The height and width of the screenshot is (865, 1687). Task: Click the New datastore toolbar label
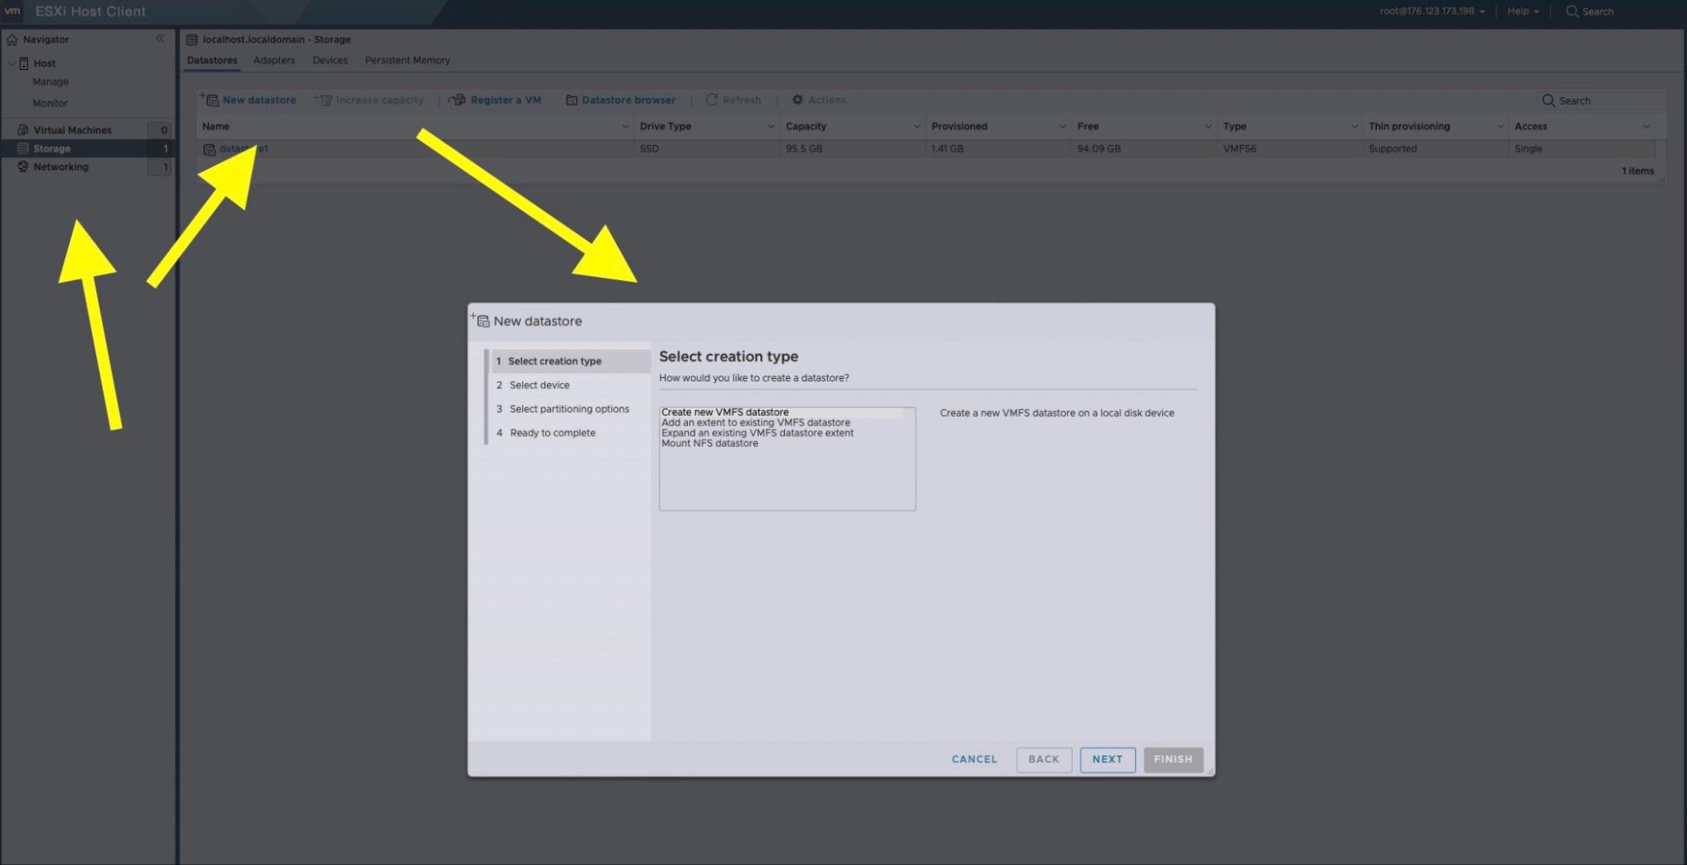click(259, 100)
